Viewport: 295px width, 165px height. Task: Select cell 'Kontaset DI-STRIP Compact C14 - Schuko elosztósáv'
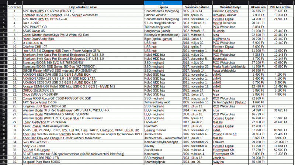[x=83, y=15]
